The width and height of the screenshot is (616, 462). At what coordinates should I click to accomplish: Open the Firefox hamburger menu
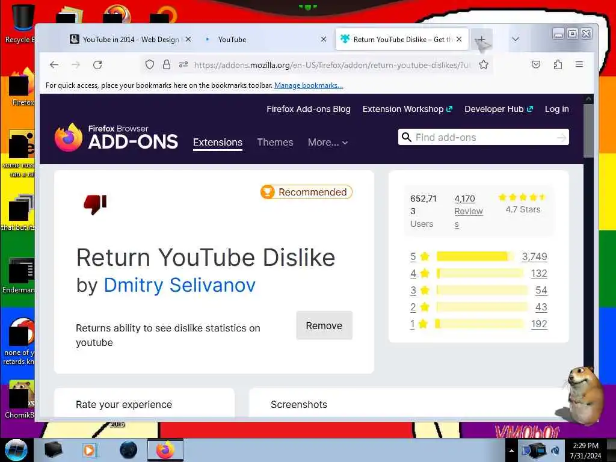tap(579, 64)
